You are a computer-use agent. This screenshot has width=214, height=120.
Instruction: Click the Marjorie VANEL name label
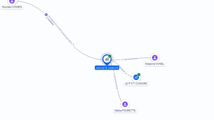coord(155,64)
